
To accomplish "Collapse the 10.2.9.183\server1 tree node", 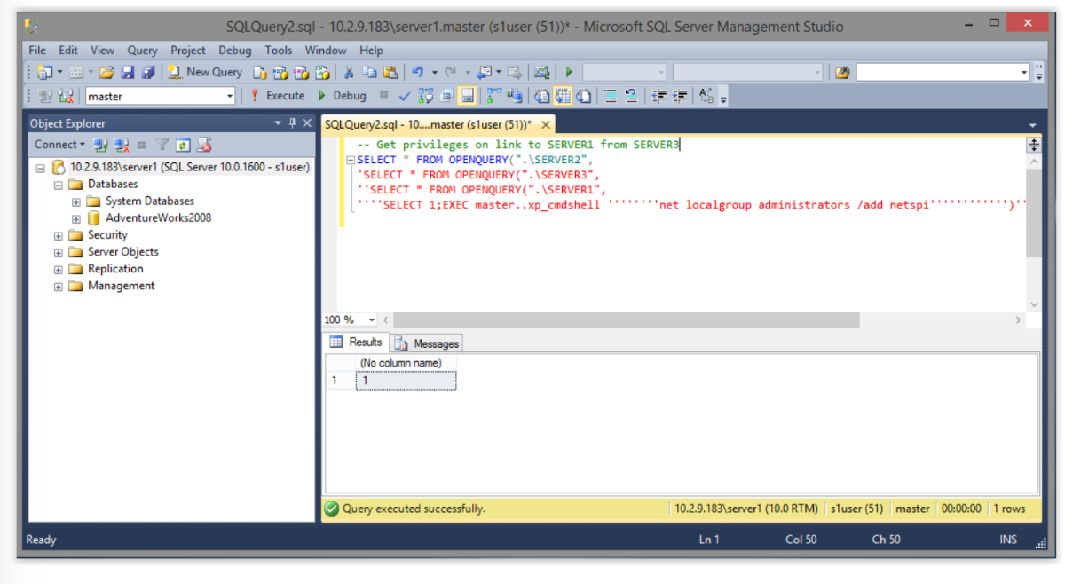I will point(41,167).
